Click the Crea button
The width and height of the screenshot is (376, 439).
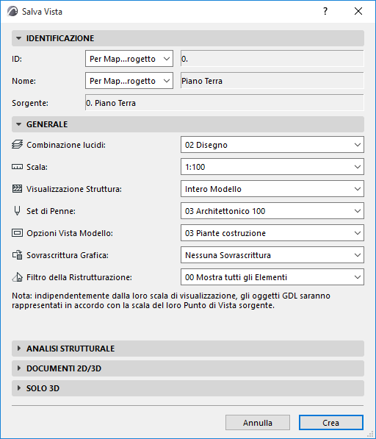[x=331, y=423]
